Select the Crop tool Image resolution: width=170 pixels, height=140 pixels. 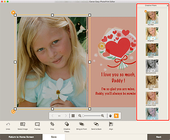coord(52,124)
